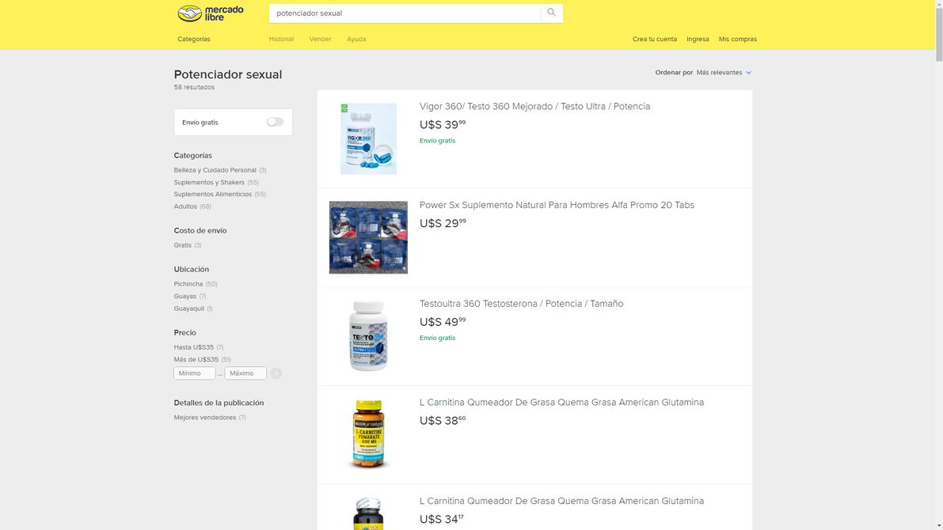Filter location by Pichincha
This screenshot has width=943, height=530.
[188, 284]
